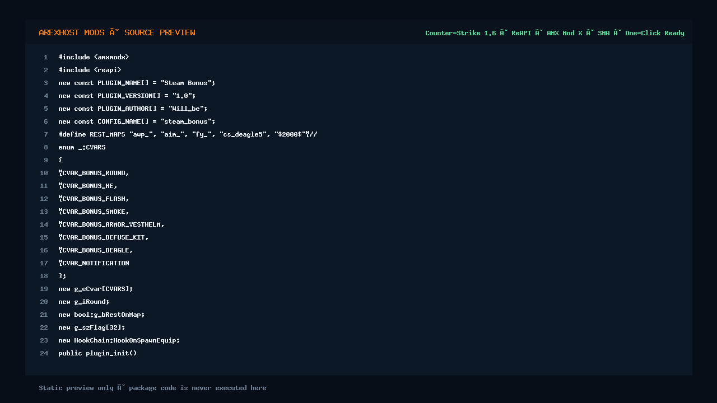The width and height of the screenshot is (717, 403).
Task: Click the PLUGIN_VERSION "1.0" line
Action: point(127,96)
